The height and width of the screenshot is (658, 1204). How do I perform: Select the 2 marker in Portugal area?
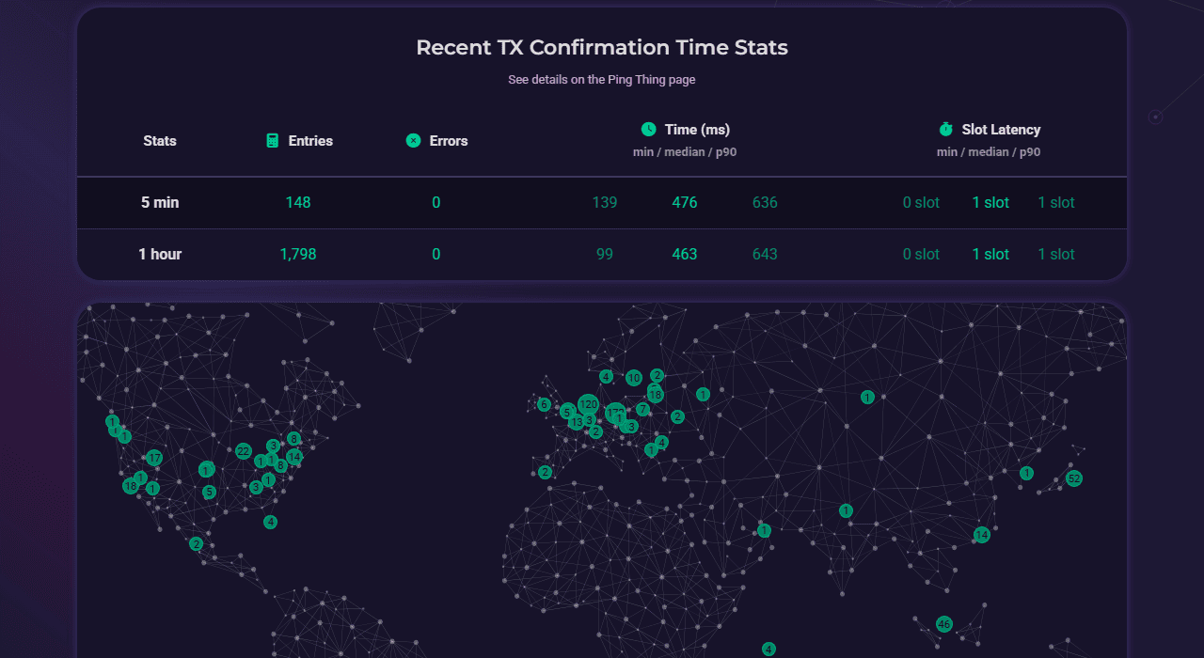click(545, 472)
